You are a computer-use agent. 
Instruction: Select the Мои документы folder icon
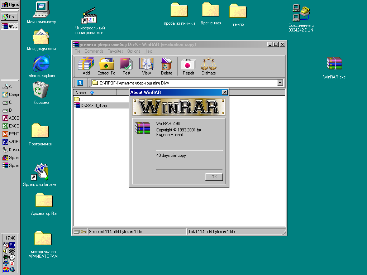coord(41,39)
